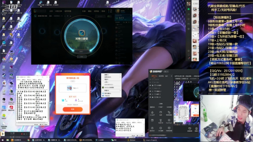Screen dimensions: 253x142
Task: Toggle lock icon on 摄像头 2 source row
Action: [x=153, y=91]
